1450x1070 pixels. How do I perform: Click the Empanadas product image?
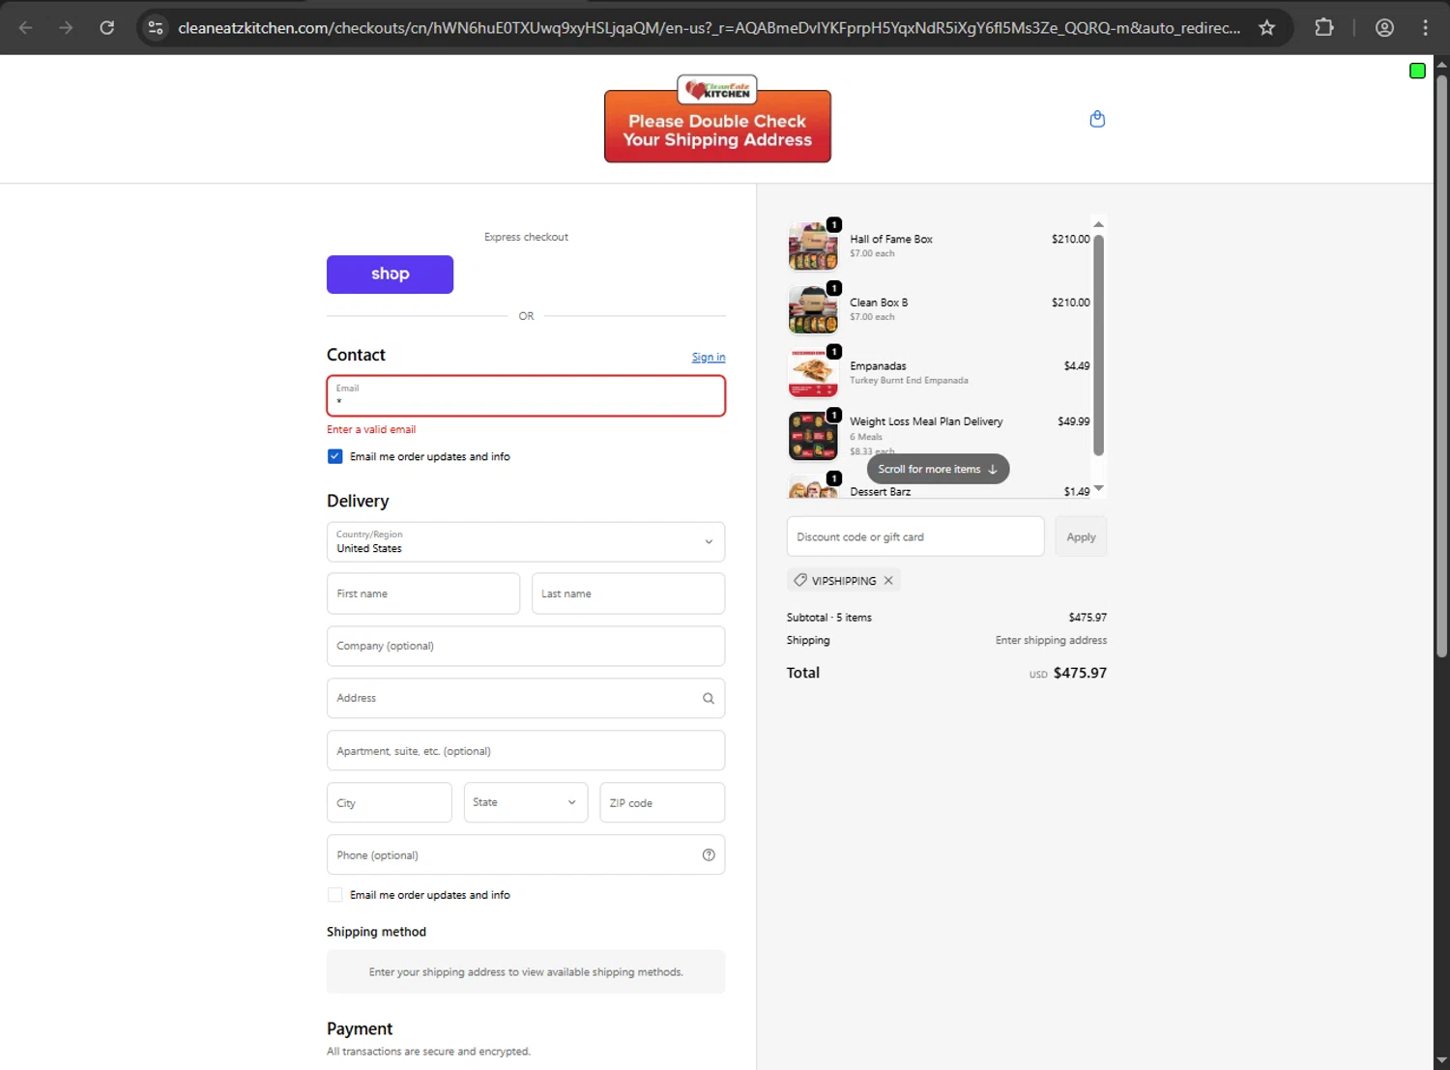click(813, 373)
